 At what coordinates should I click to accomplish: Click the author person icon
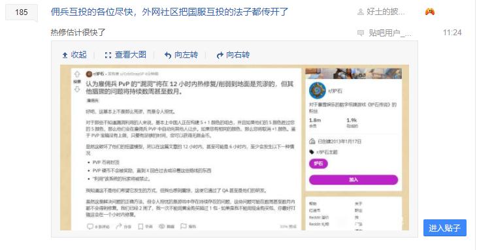361,12
